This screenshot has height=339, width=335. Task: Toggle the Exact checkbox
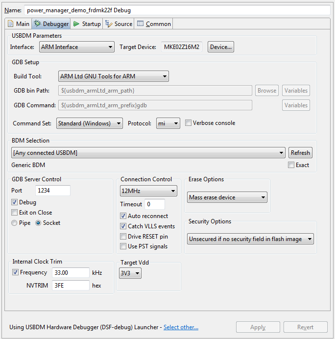(291, 165)
